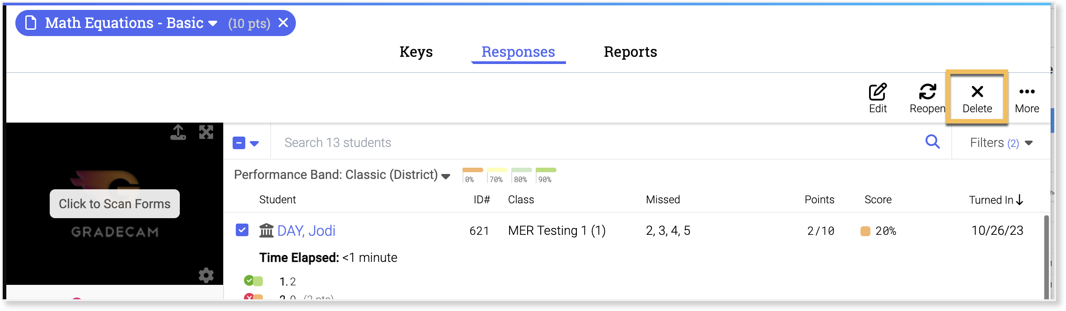
Task: Click the Reopen refresh icon
Action: [927, 92]
